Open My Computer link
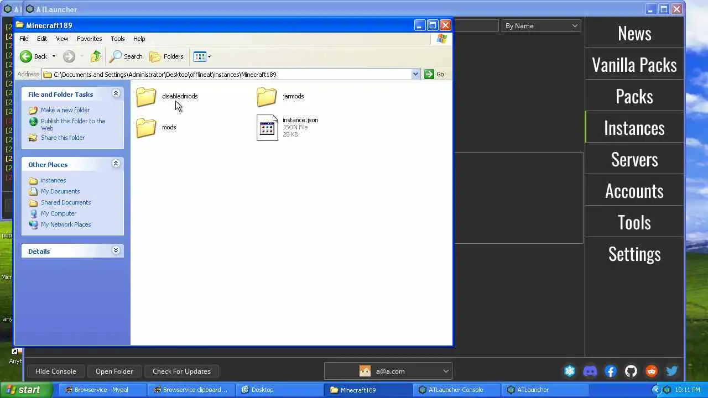708x398 pixels. click(x=59, y=213)
